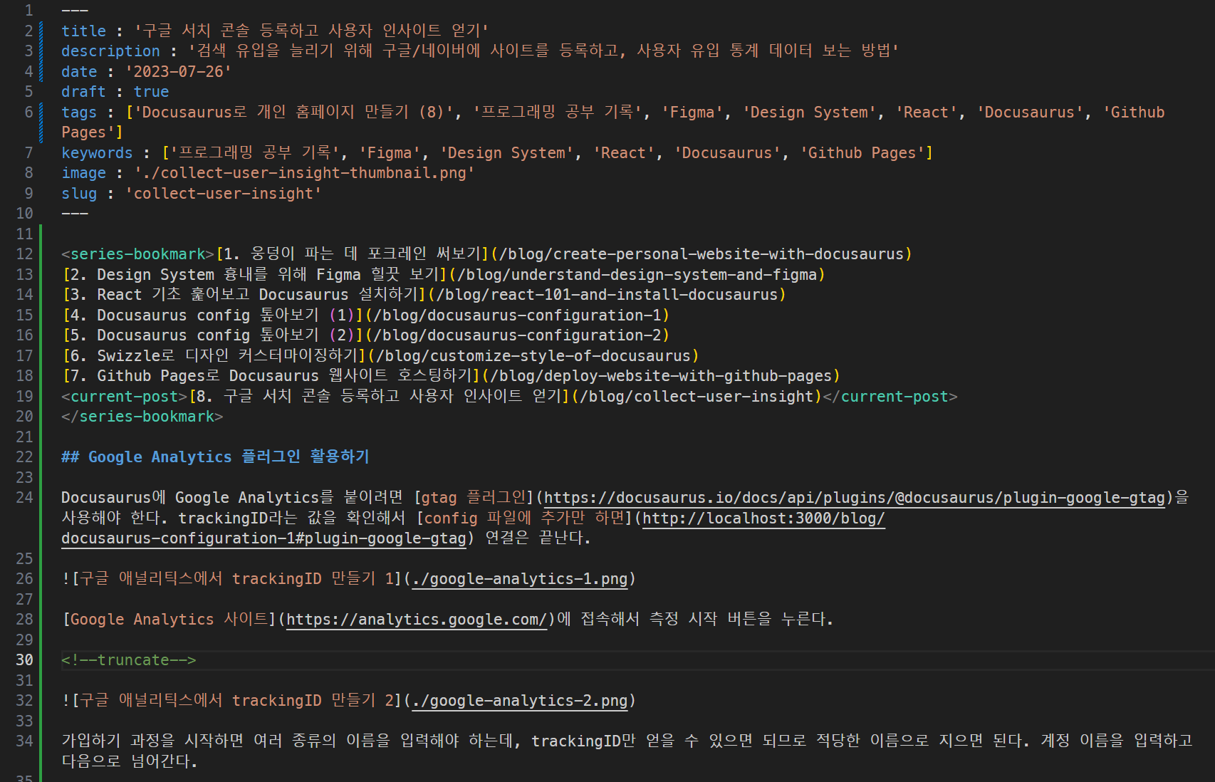Click the closing /series-bookmark tag
The image size is (1215, 782).
142,417
